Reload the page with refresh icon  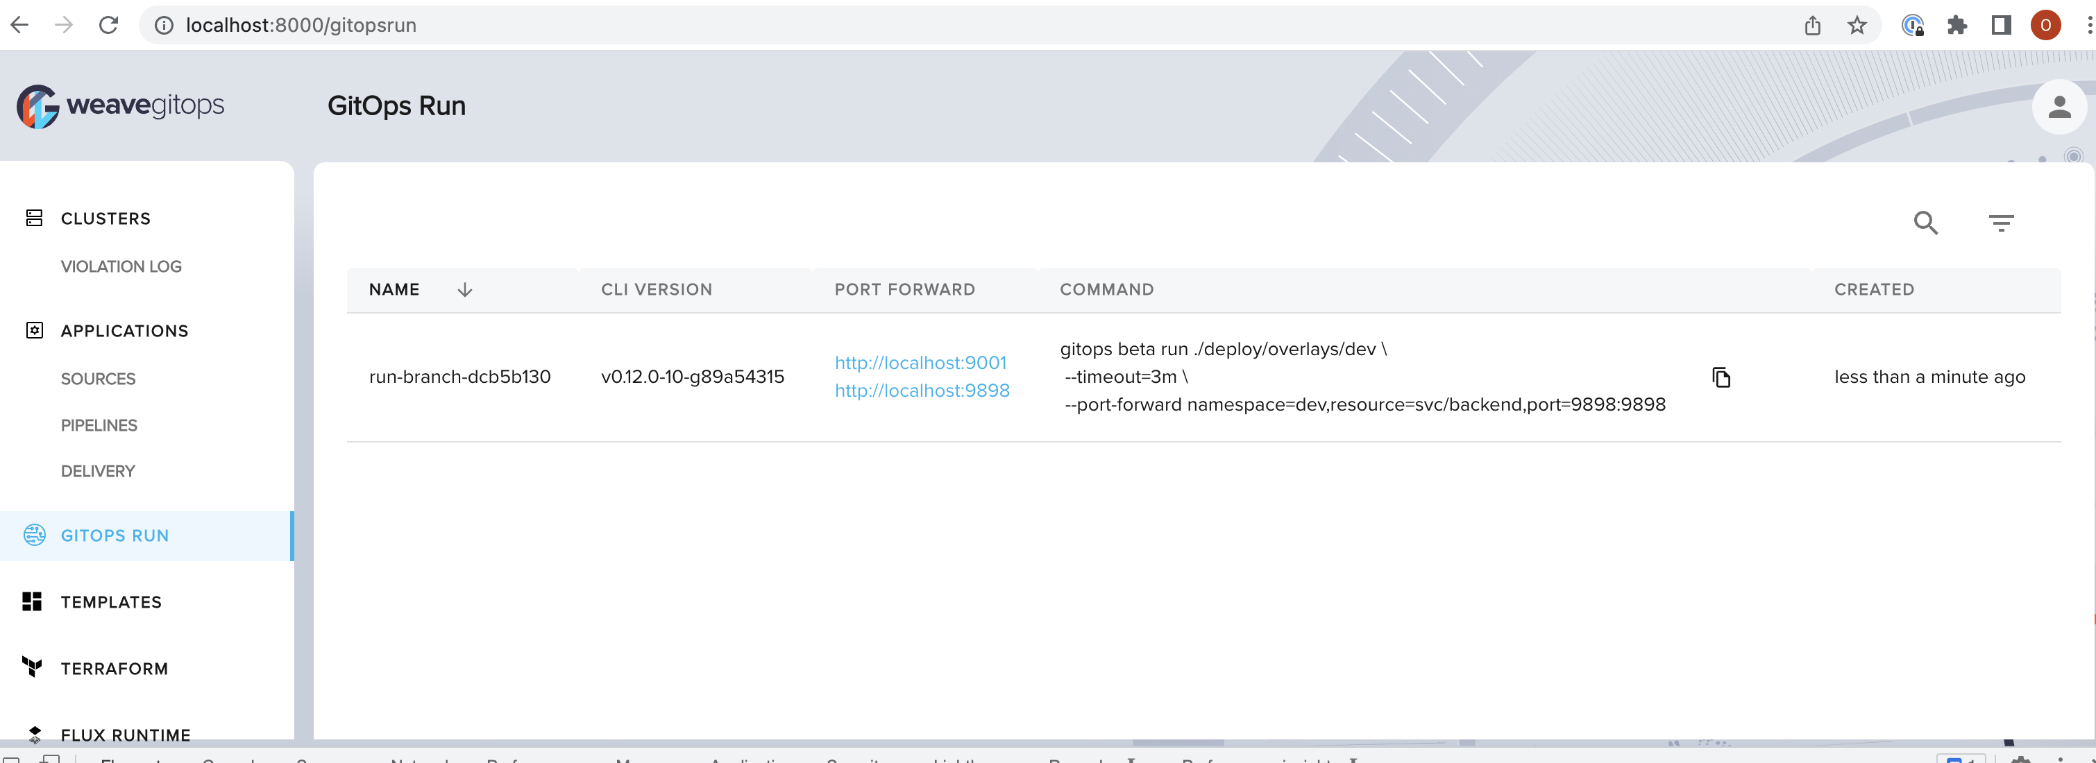pyautogui.click(x=108, y=25)
